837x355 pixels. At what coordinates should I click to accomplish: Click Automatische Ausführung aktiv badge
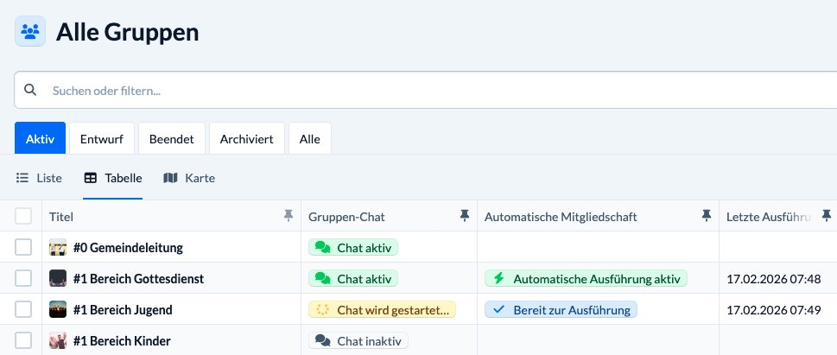pyautogui.click(x=586, y=279)
